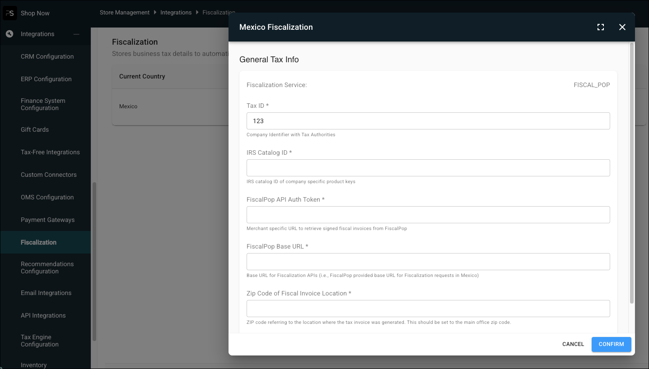Click the FISCAL_POP service value

click(592, 85)
